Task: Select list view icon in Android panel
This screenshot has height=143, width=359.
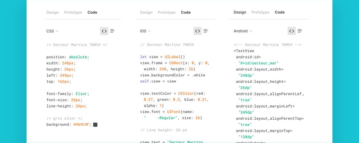Action: [300, 31]
